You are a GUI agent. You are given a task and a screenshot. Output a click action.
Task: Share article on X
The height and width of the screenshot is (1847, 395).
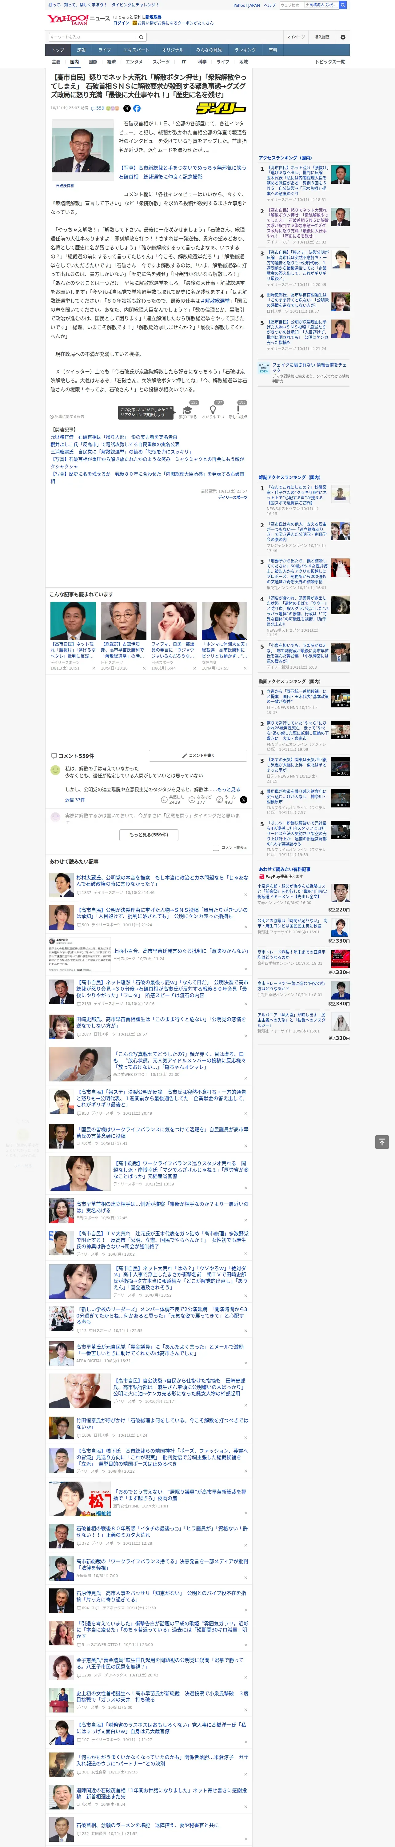coord(127,108)
